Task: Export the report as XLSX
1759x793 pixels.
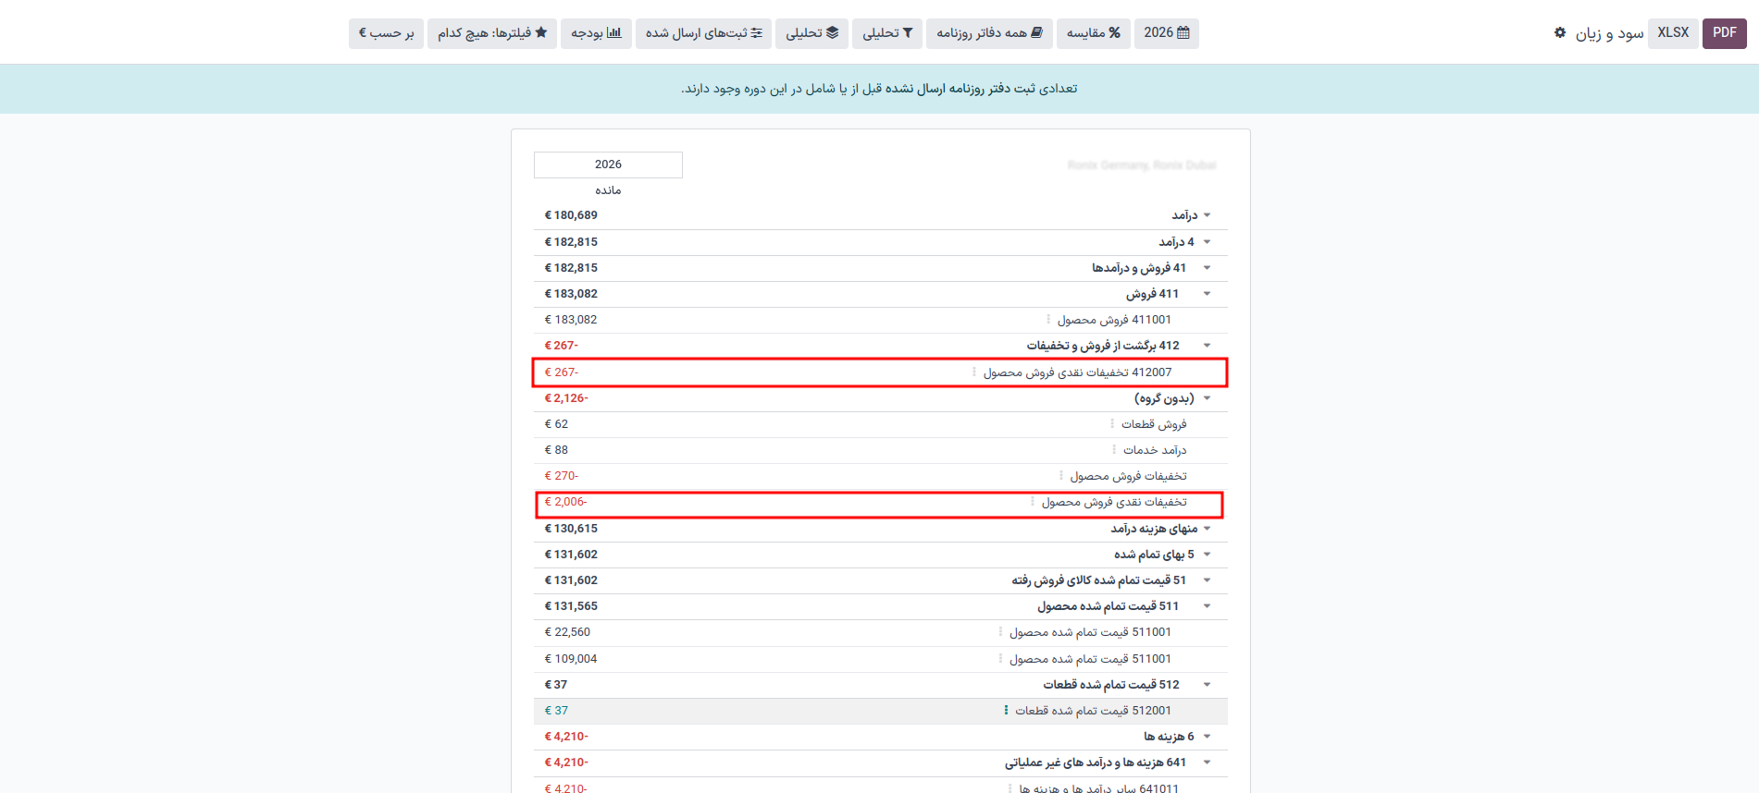Action: [1672, 32]
